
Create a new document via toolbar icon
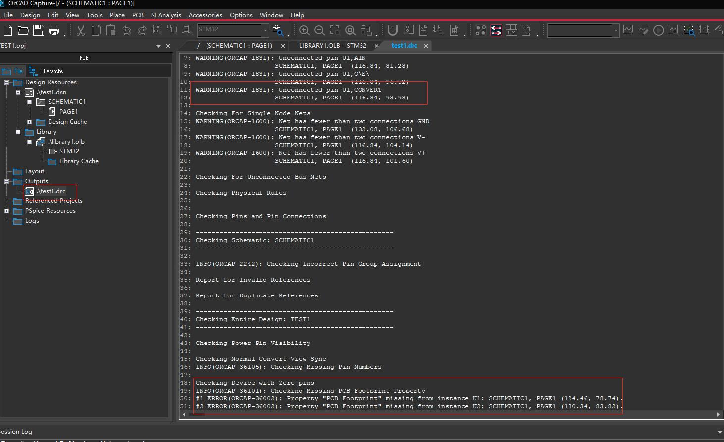(x=7, y=30)
